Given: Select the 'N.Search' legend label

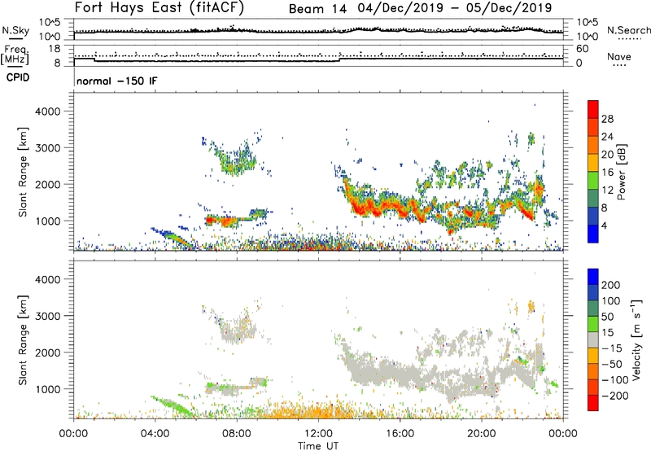Looking at the screenshot, I should pos(628,30).
